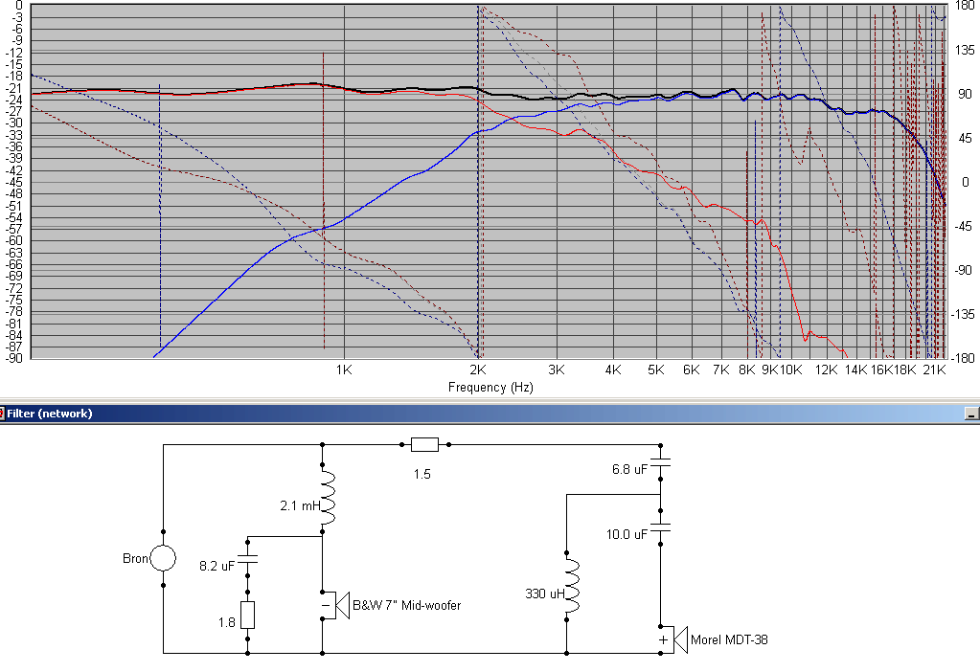
Task: Click the Morel MDT-38 tweeter icon
Action: (673, 639)
